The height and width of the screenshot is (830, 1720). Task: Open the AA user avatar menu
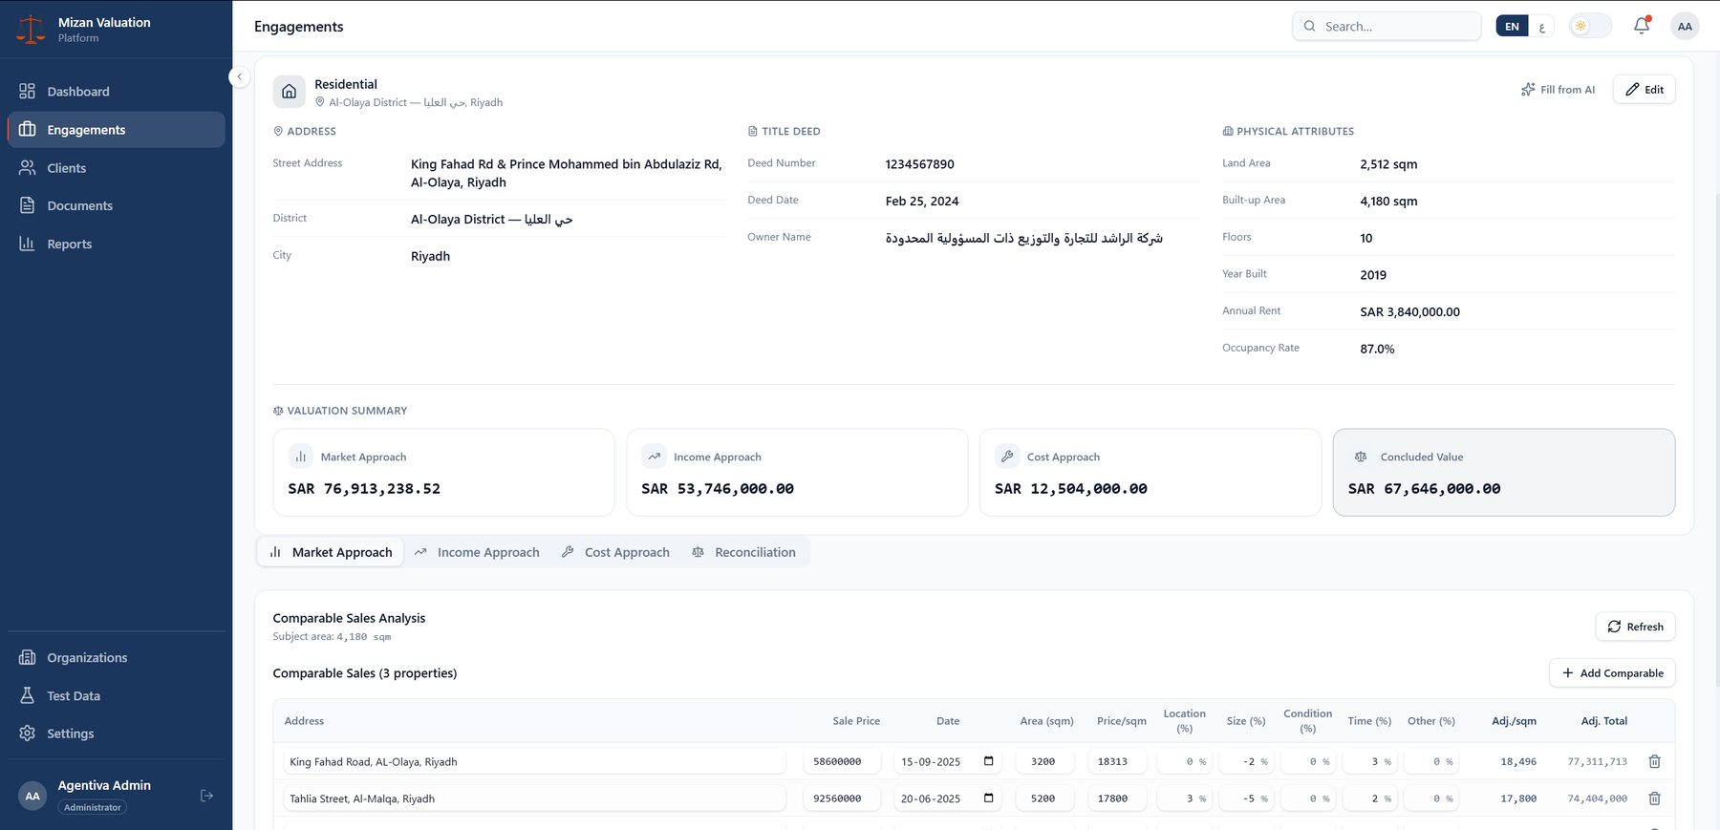coord(1685,26)
